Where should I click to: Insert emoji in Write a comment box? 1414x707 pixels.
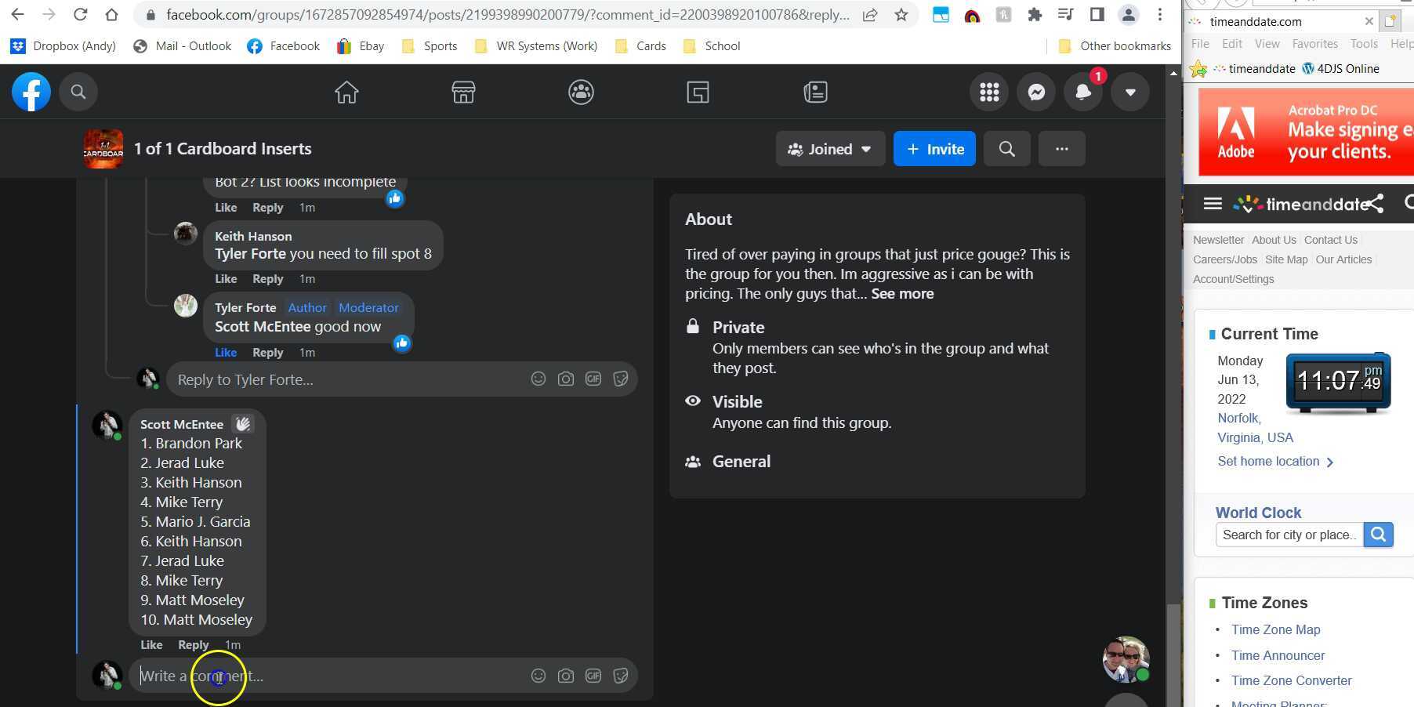pyautogui.click(x=538, y=676)
